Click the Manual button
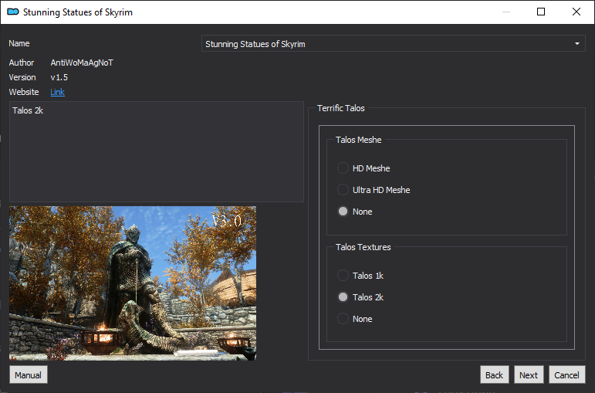This screenshot has height=393, width=595. 28,375
